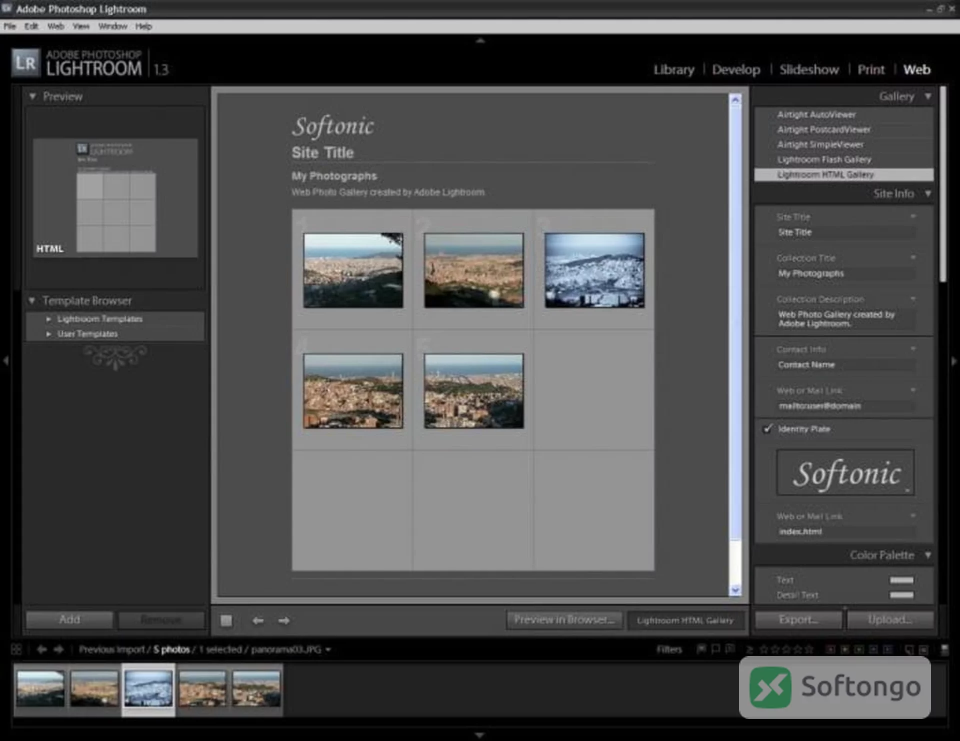This screenshot has height=741, width=960.
Task: Go to next photo with right arrow
Action: 284,620
